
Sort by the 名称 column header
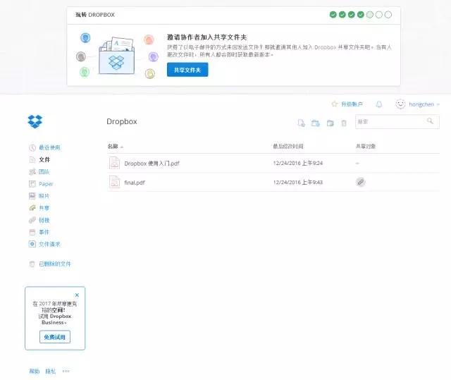tap(113, 147)
